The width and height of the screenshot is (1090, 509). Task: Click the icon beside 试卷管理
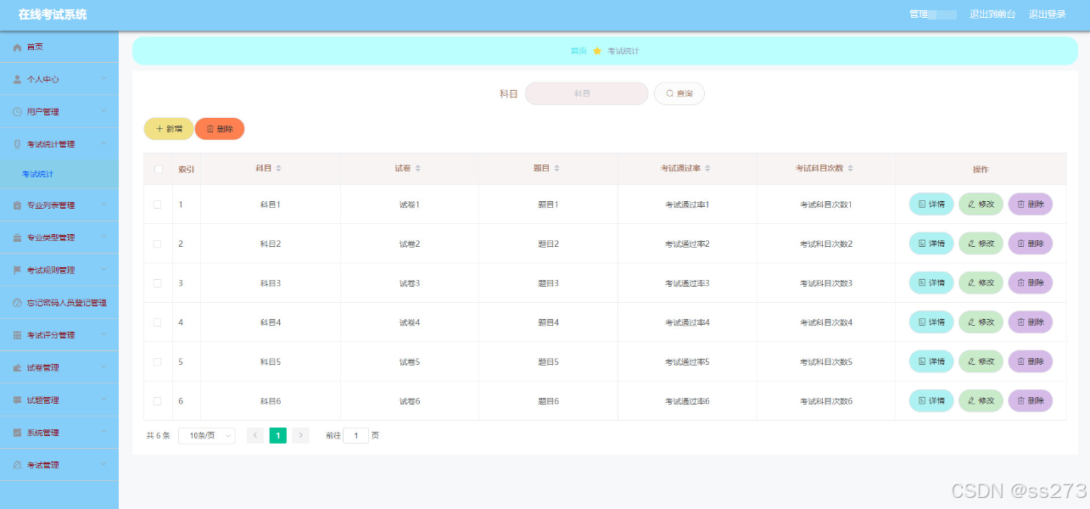point(17,367)
